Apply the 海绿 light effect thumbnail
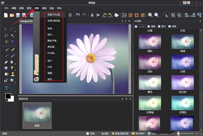Image resolution: width=203 pixels, height=136 pixels. tap(182, 42)
